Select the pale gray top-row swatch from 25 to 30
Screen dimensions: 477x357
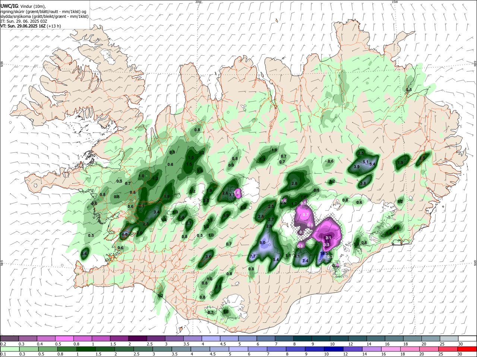[x=449, y=338]
